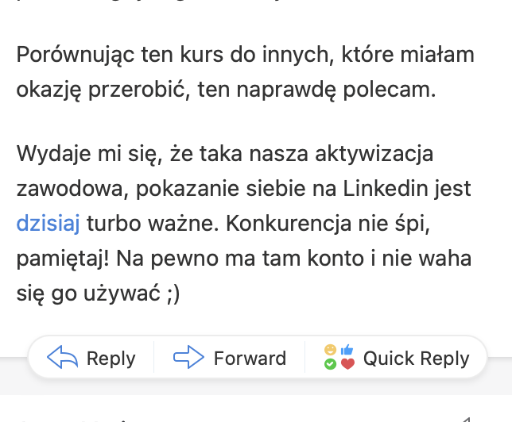The width and height of the screenshot is (512, 422).
Task: Click the blue thumbs-up emoji icon
Action: 347,351
